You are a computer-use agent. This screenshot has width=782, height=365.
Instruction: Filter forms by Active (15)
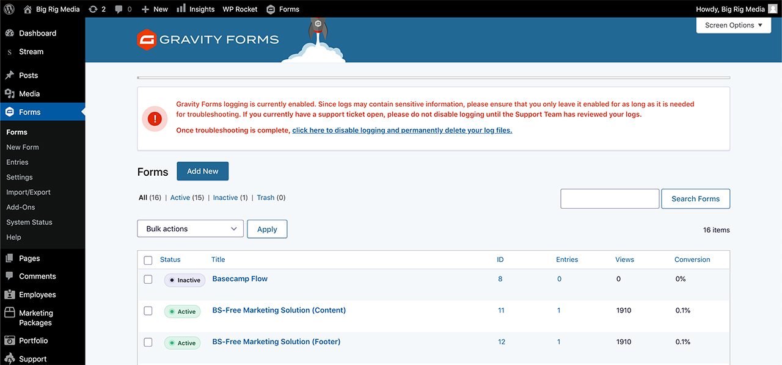187,198
